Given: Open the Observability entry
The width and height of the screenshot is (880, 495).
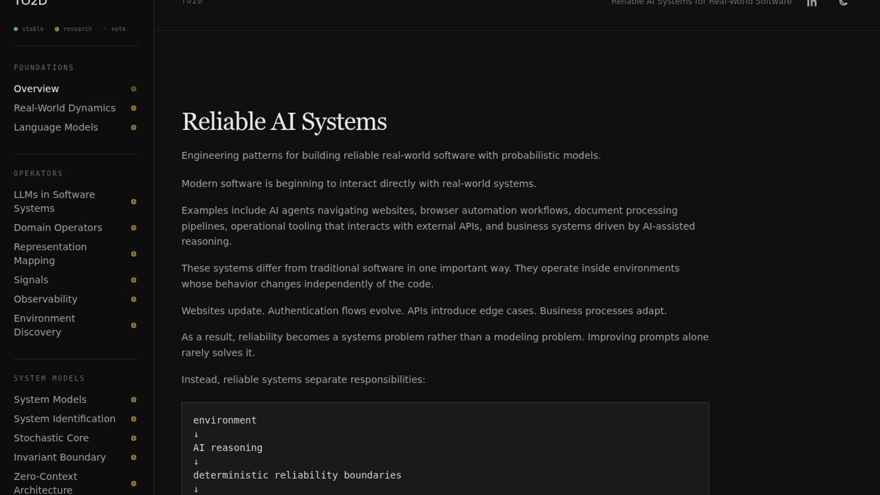Looking at the screenshot, I should (45, 299).
